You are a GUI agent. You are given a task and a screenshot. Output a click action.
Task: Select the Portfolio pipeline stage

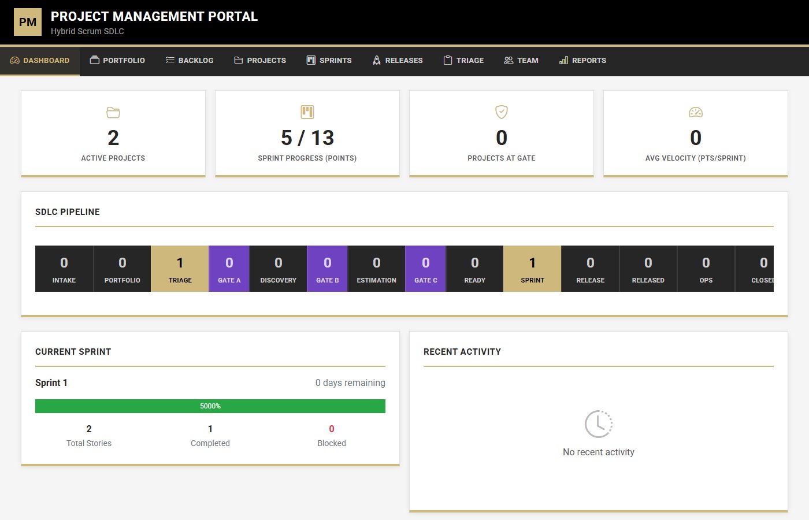click(x=122, y=269)
